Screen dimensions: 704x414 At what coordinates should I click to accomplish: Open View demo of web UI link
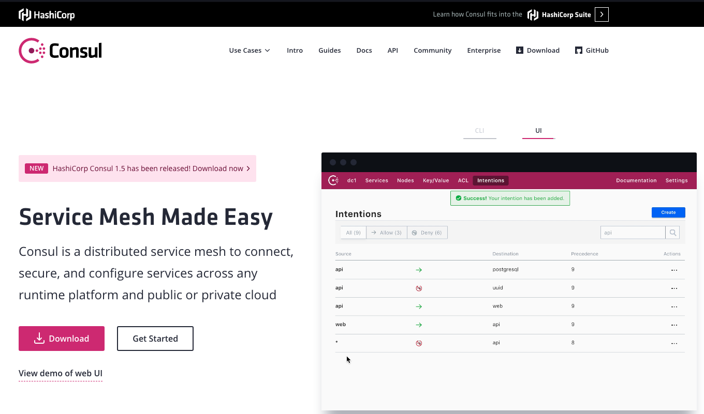pos(61,374)
